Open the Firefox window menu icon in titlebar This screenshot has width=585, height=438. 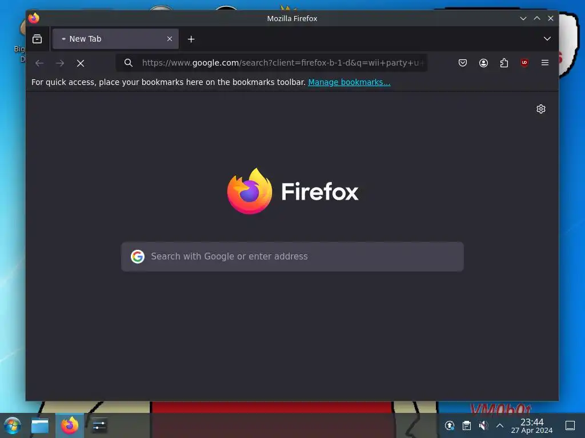point(34,18)
